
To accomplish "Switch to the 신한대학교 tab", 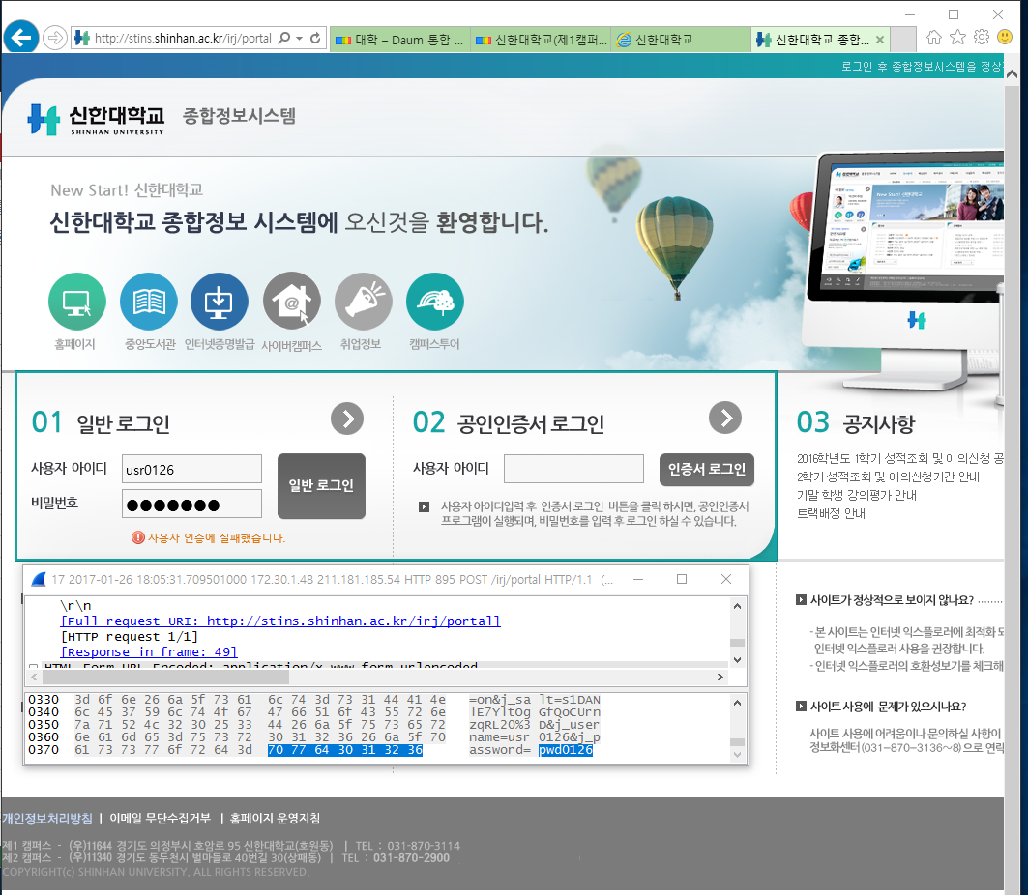I will tap(681, 40).
